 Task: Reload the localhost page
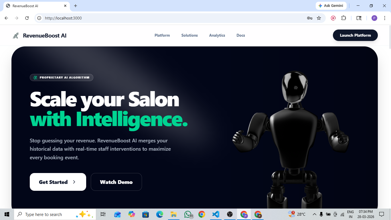point(27,18)
